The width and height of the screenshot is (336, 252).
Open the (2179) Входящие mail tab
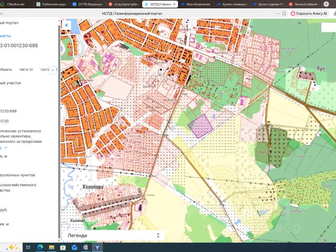point(88,4)
